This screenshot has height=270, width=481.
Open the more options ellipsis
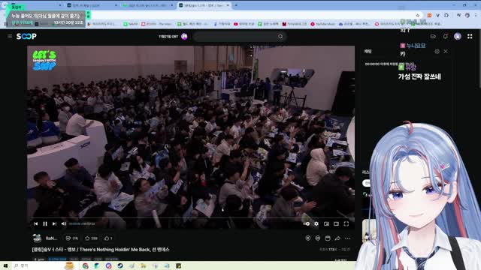pos(347,238)
